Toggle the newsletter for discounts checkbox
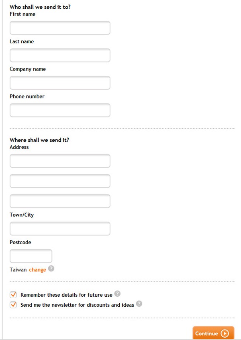This screenshot has height=340, width=241. click(13, 305)
